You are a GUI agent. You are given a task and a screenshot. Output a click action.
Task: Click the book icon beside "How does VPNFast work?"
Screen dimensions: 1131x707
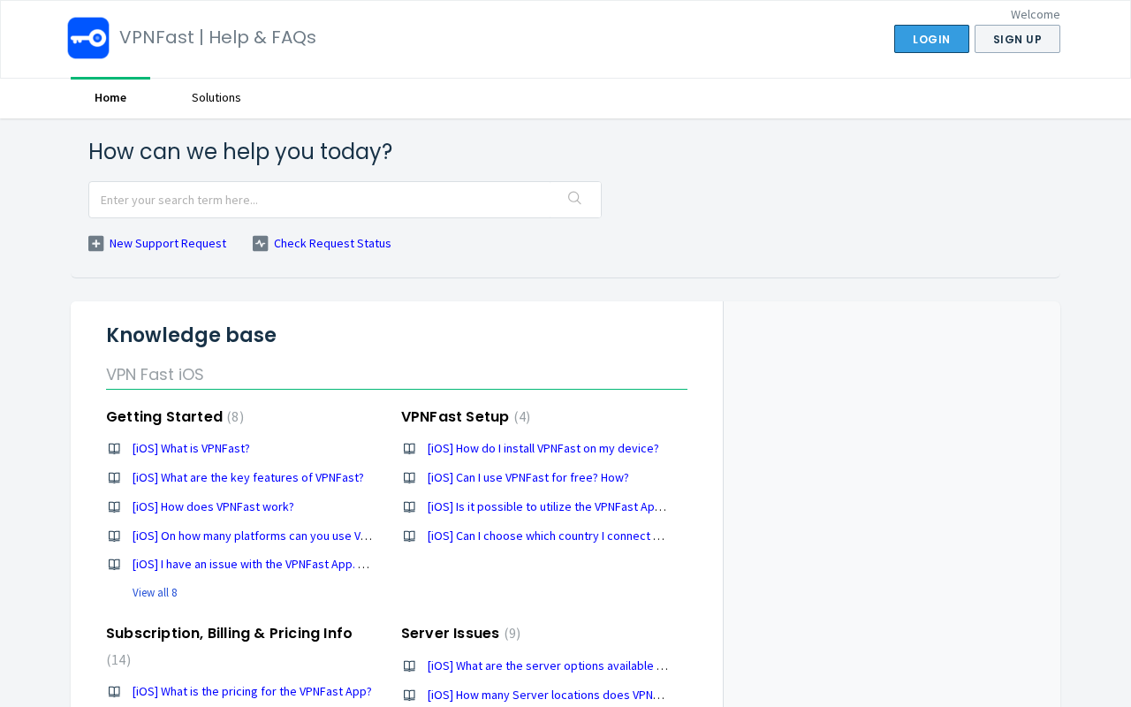point(114,507)
